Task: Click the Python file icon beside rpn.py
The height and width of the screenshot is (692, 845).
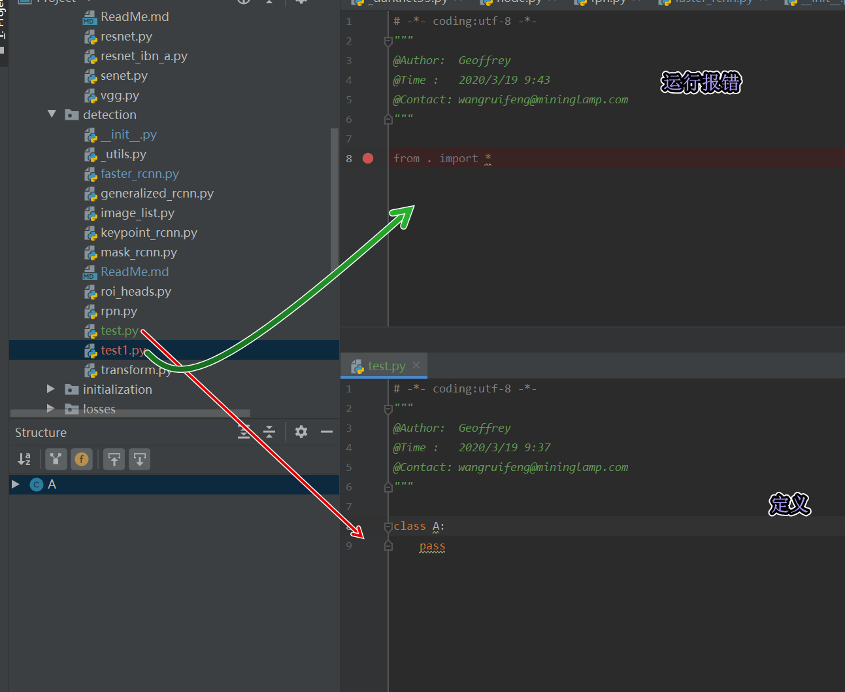Action: [91, 311]
